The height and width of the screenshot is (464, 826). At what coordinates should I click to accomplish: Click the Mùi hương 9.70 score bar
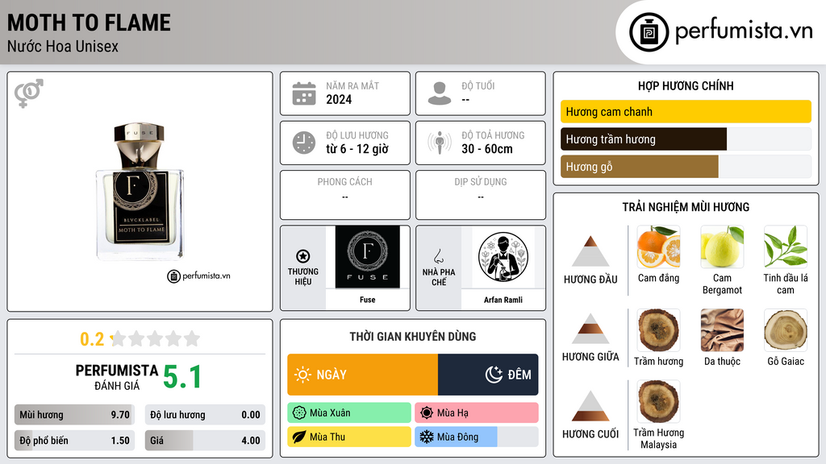74,415
